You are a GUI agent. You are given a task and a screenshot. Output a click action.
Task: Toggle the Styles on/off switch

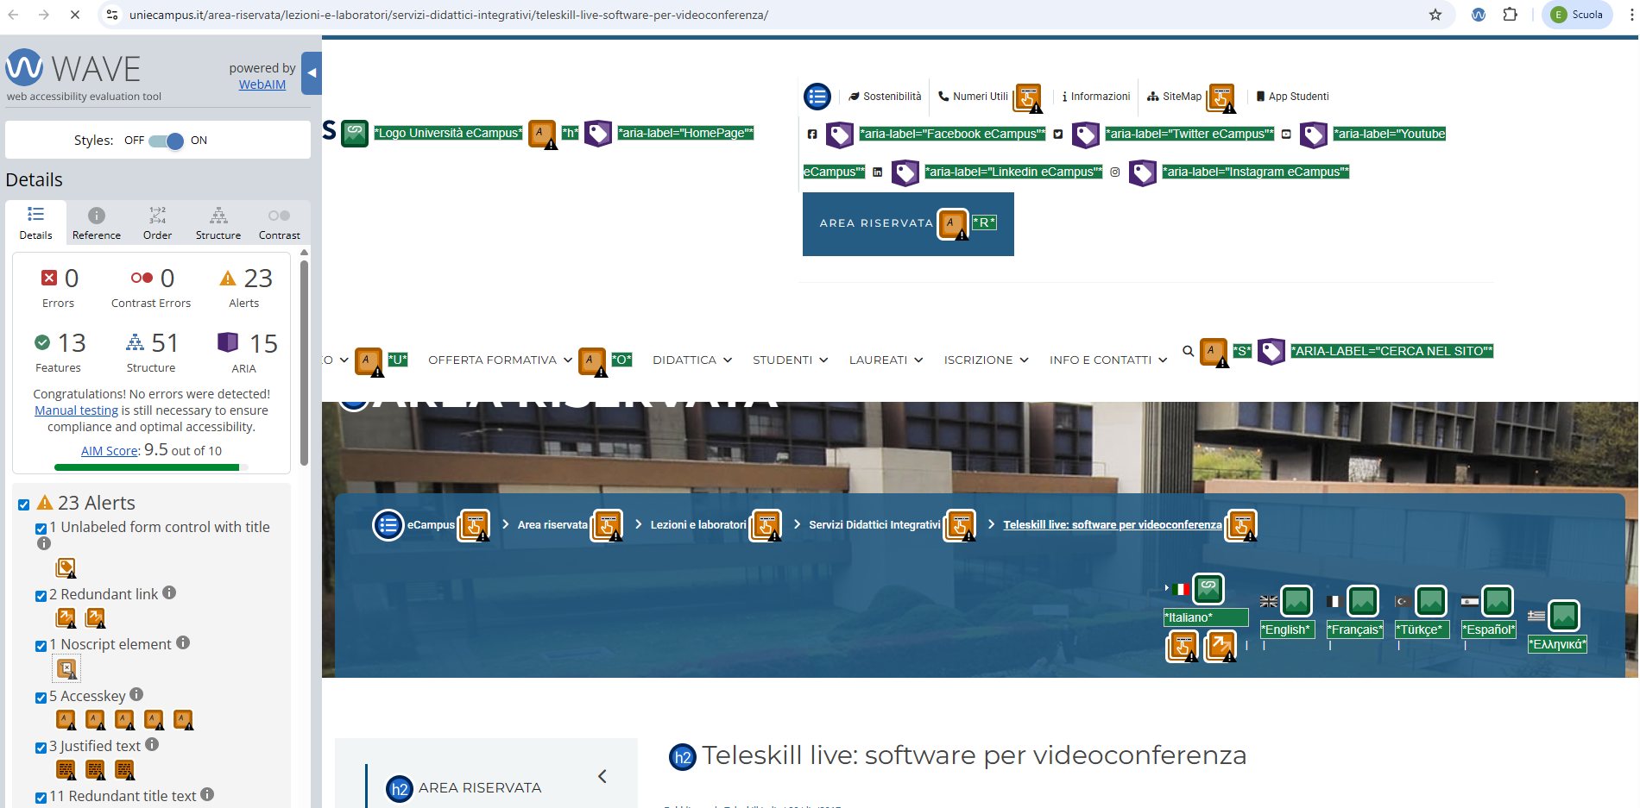coord(166,141)
